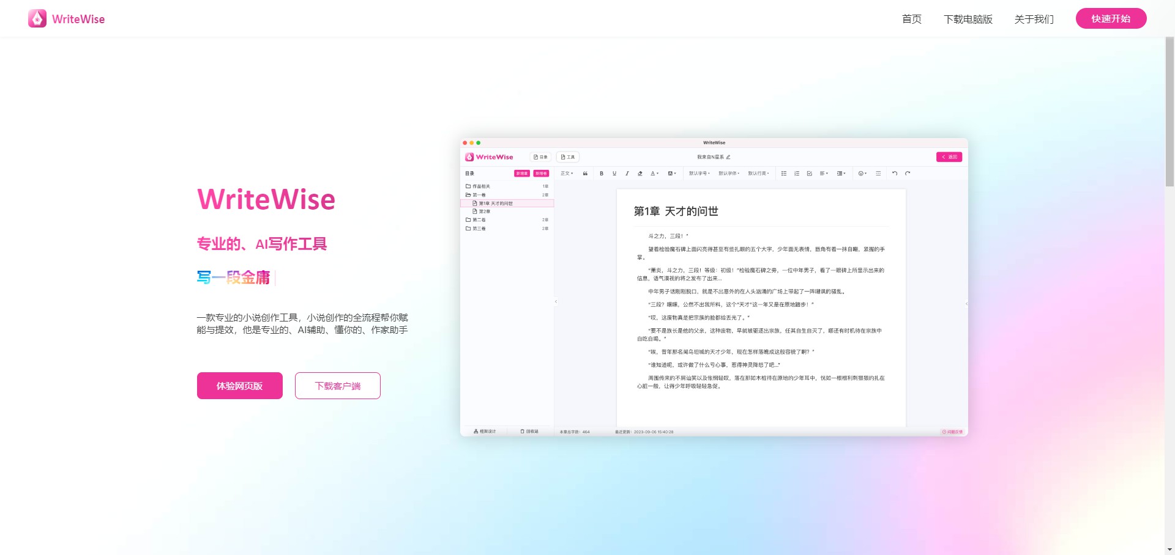
Task: Toggle bold formatting in editor toolbar
Action: pos(602,174)
